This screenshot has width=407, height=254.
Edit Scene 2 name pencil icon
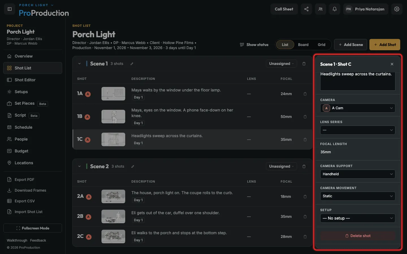(x=133, y=167)
